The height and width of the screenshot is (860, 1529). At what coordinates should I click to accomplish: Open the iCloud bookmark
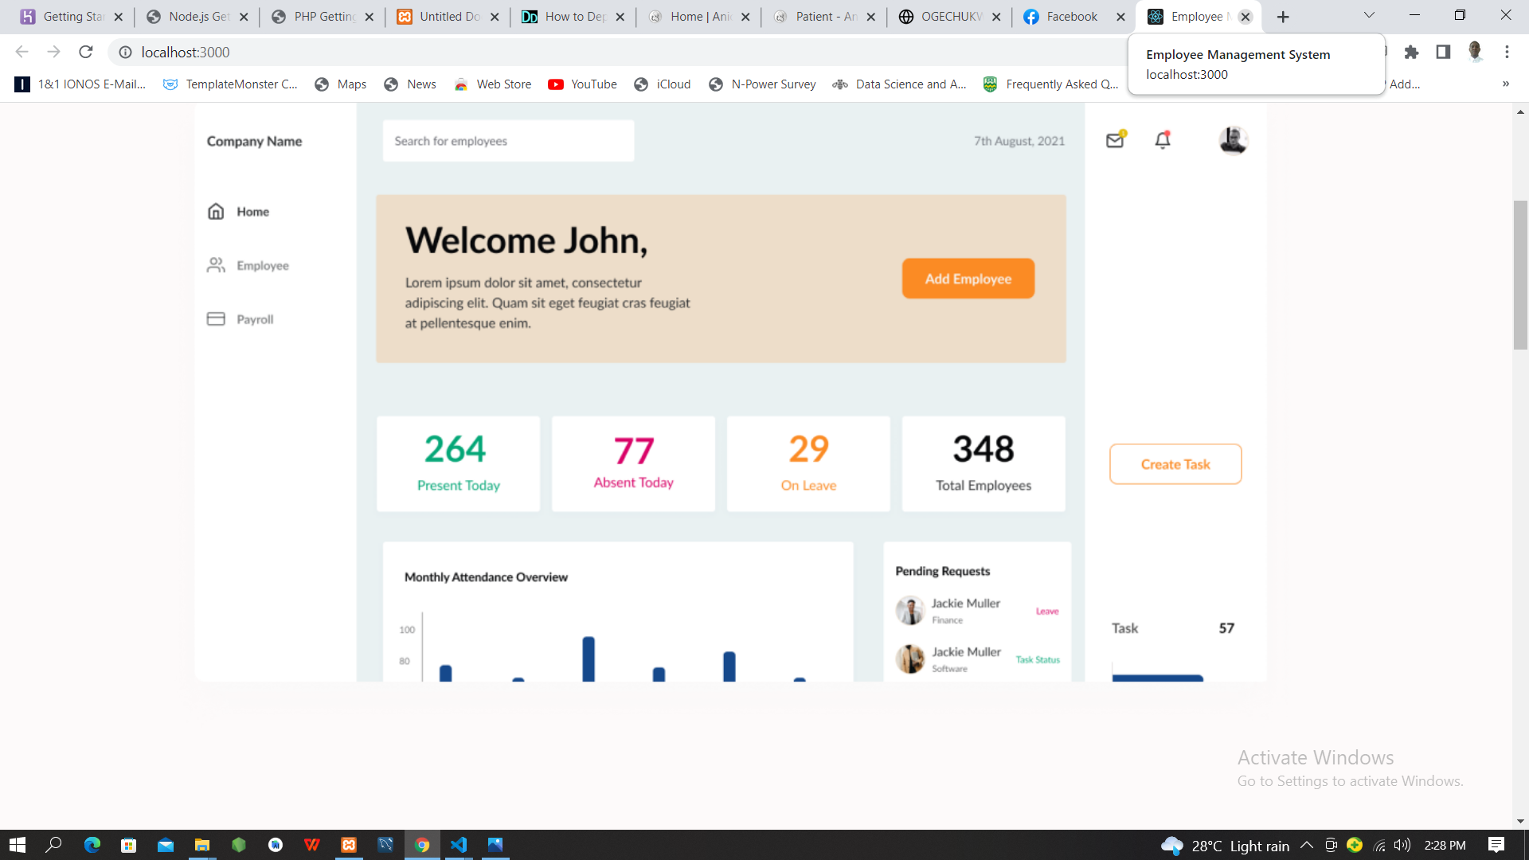662,84
